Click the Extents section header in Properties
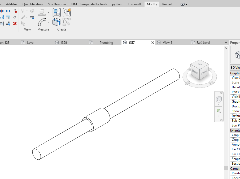This screenshot has height=179, width=240. point(235,130)
